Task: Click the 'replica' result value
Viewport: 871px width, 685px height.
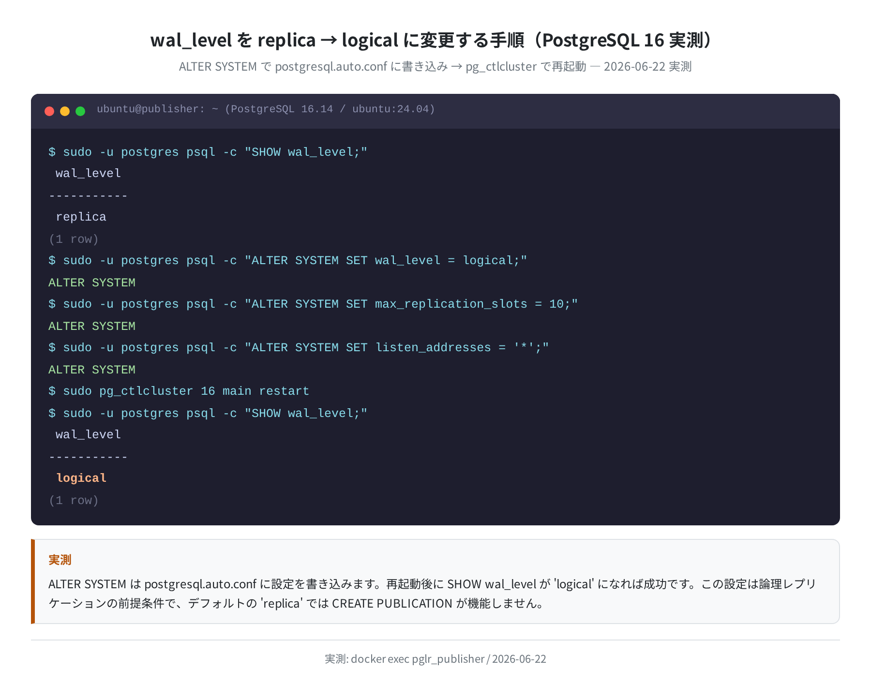Action: 81,217
